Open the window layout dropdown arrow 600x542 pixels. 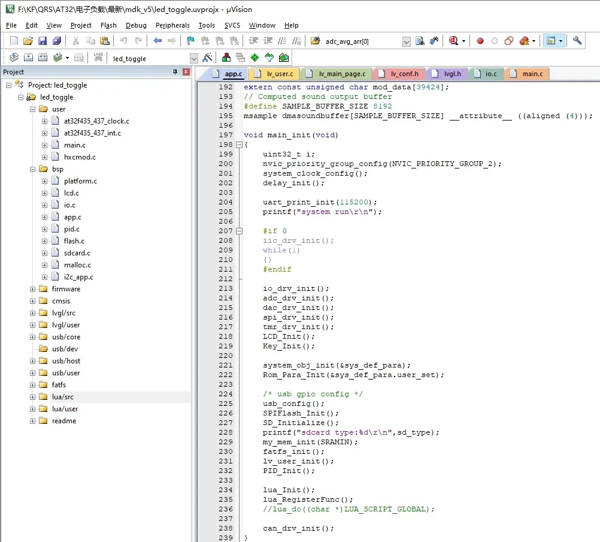pyautogui.click(x=560, y=41)
